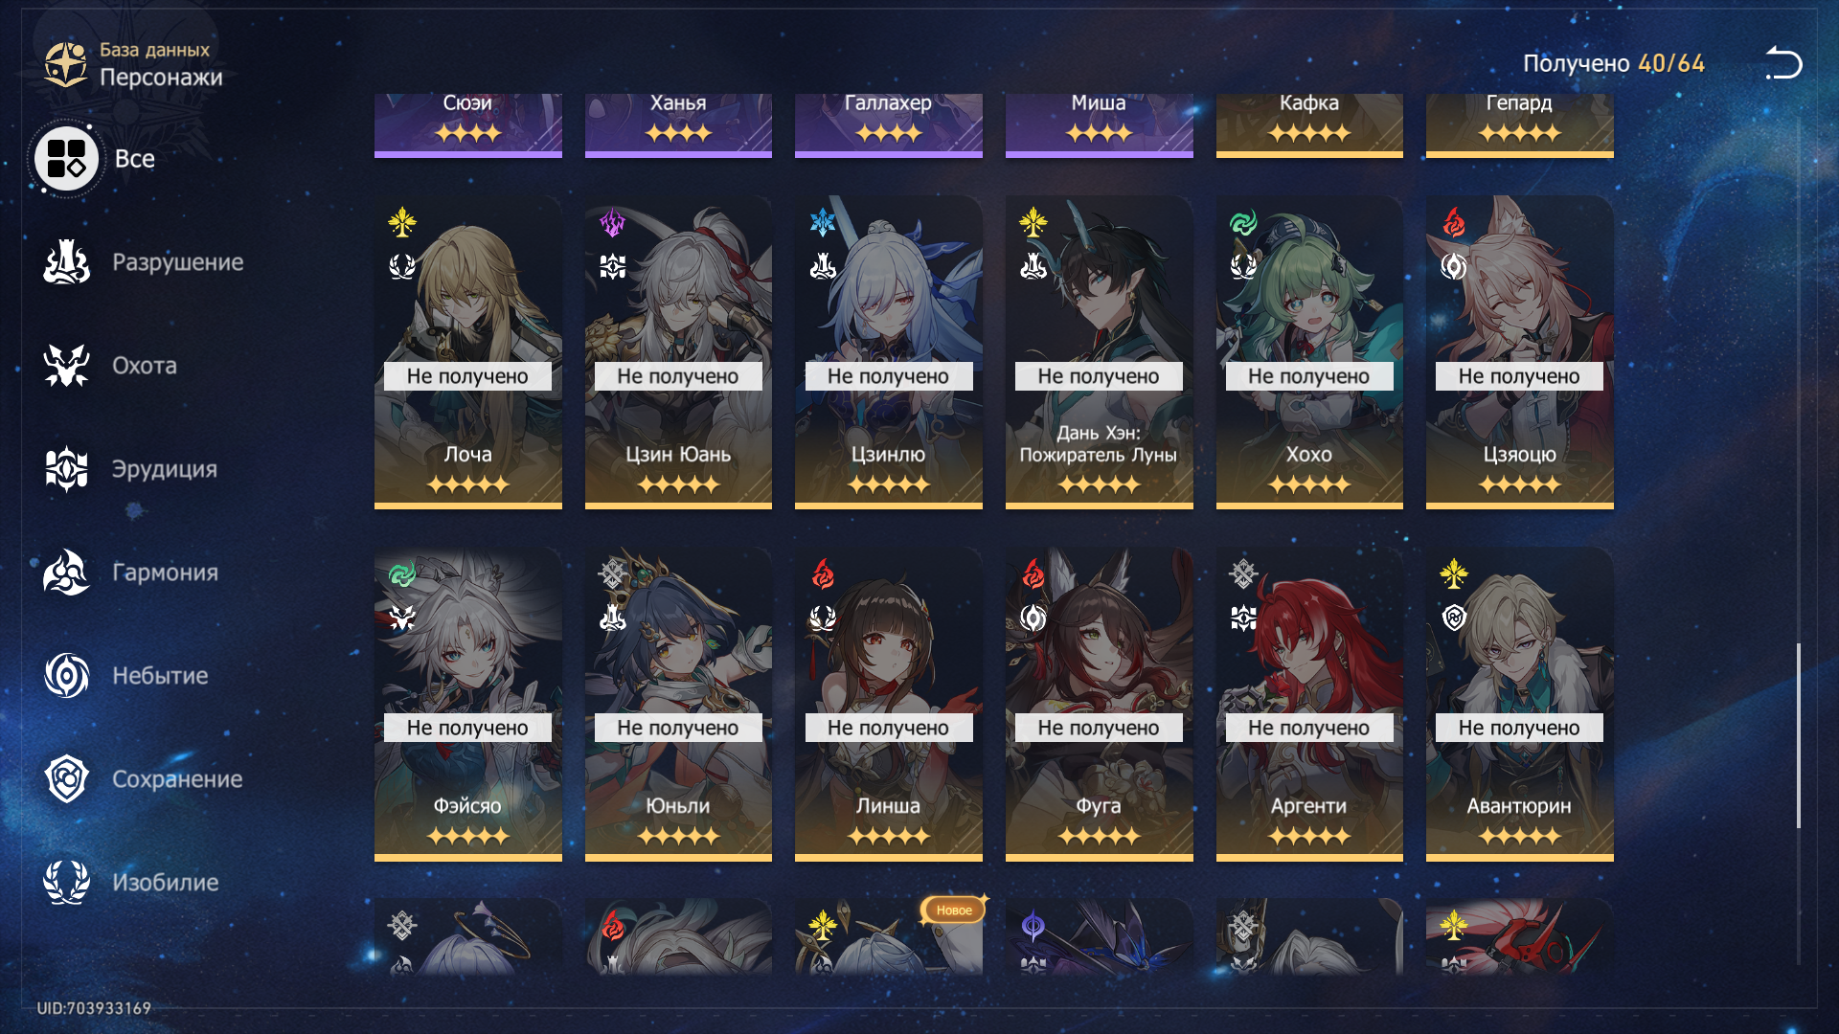
Task: Open Цзин Юань character card
Action: [x=678, y=352]
